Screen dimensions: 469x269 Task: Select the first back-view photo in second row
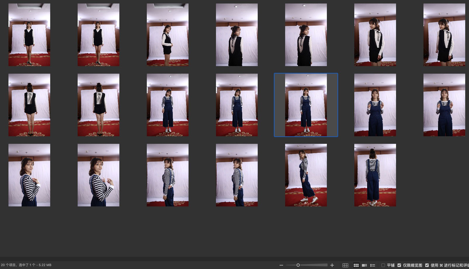point(29,105)
